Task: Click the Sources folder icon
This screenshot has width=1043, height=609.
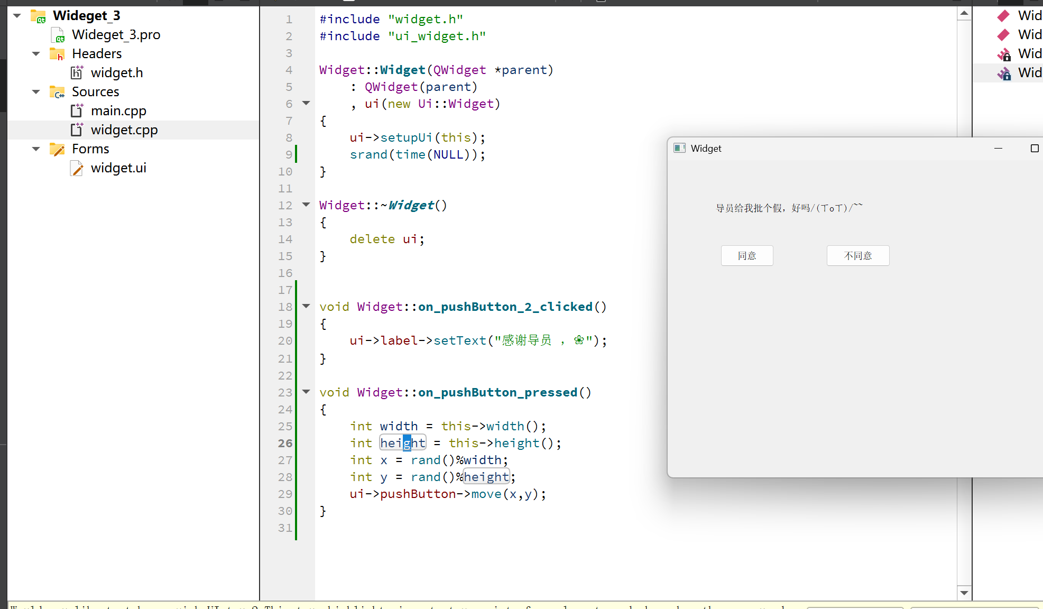Action: (x=57, y=92)
